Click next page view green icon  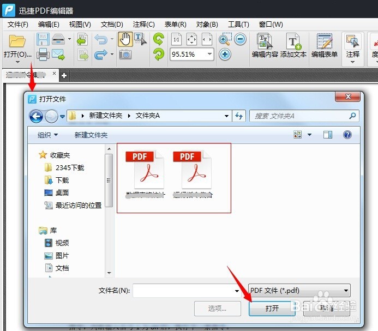[x=82, y=55]
